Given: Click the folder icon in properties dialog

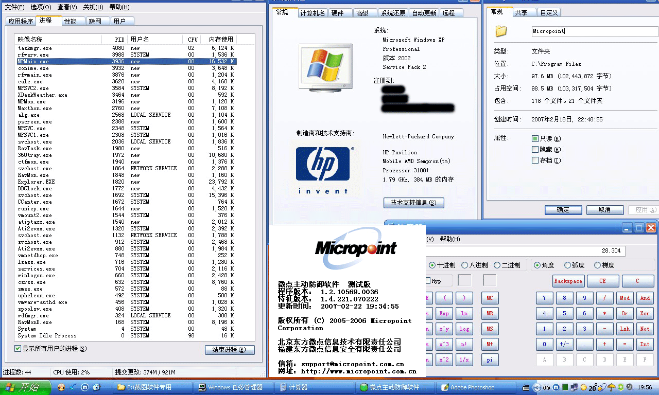Looking at the screenshot, I should 501,31.
